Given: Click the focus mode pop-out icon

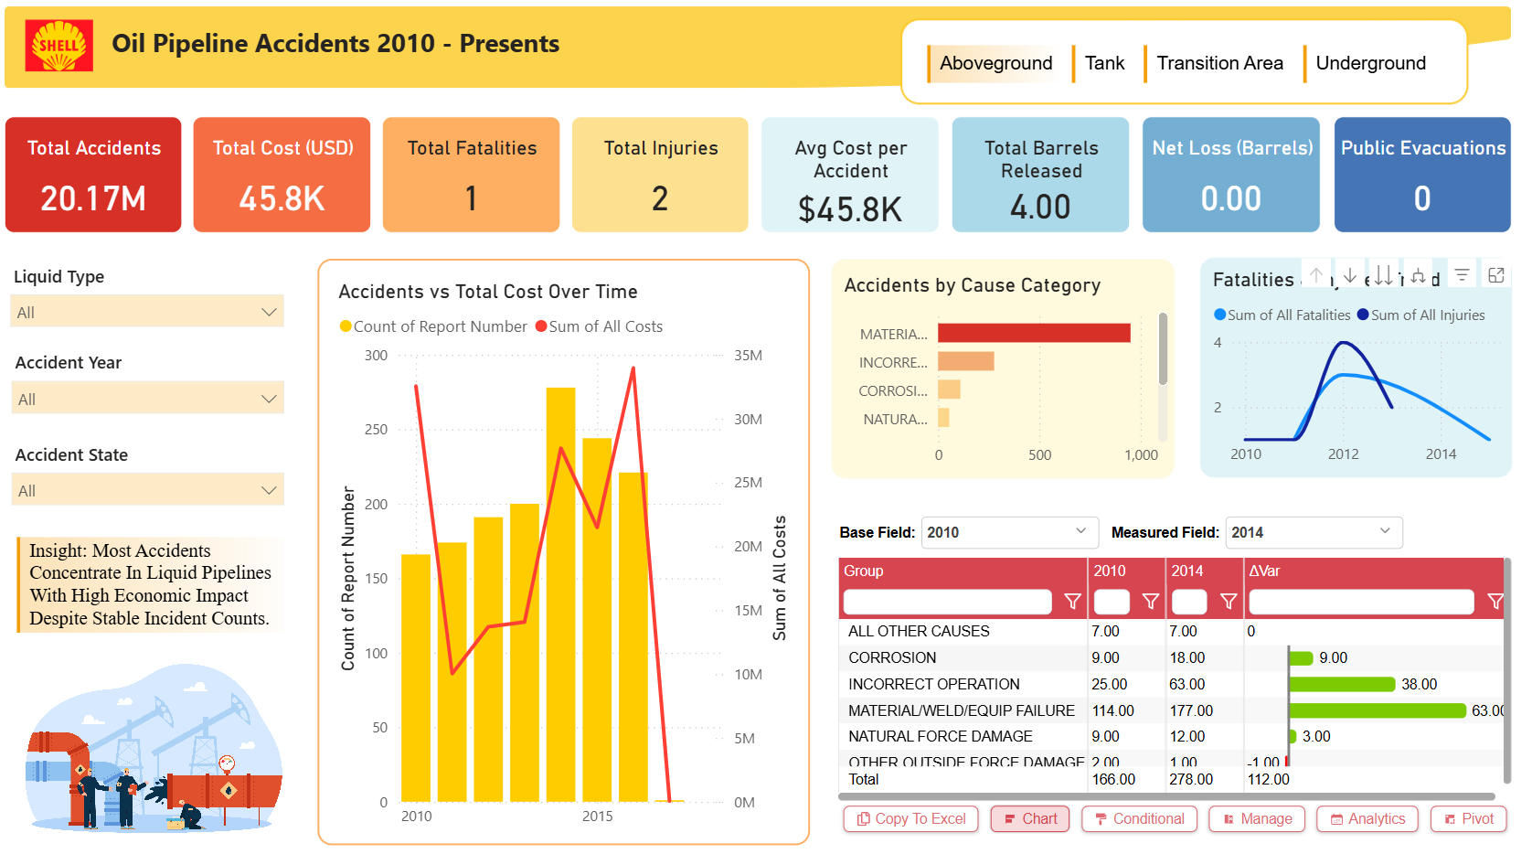Looking at the screenshot, I should [x=1496, y=274].
